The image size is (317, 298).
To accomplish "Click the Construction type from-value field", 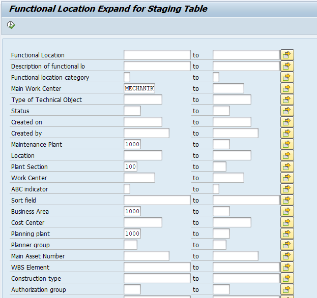I will pos(157,278).
